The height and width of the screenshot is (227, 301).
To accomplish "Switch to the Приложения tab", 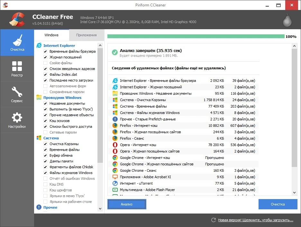I will 86,35.
